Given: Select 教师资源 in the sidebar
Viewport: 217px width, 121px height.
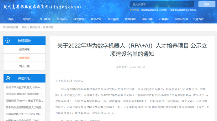Looking at the screenshot, I should click(24, 58).
